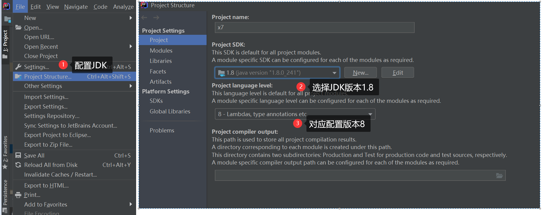
Task: Click the Print printer icon
Action: point(18,195)
